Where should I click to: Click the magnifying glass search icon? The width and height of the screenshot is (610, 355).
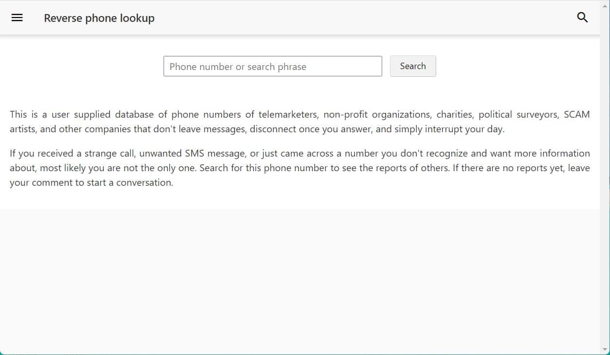(x=582, y=18)
